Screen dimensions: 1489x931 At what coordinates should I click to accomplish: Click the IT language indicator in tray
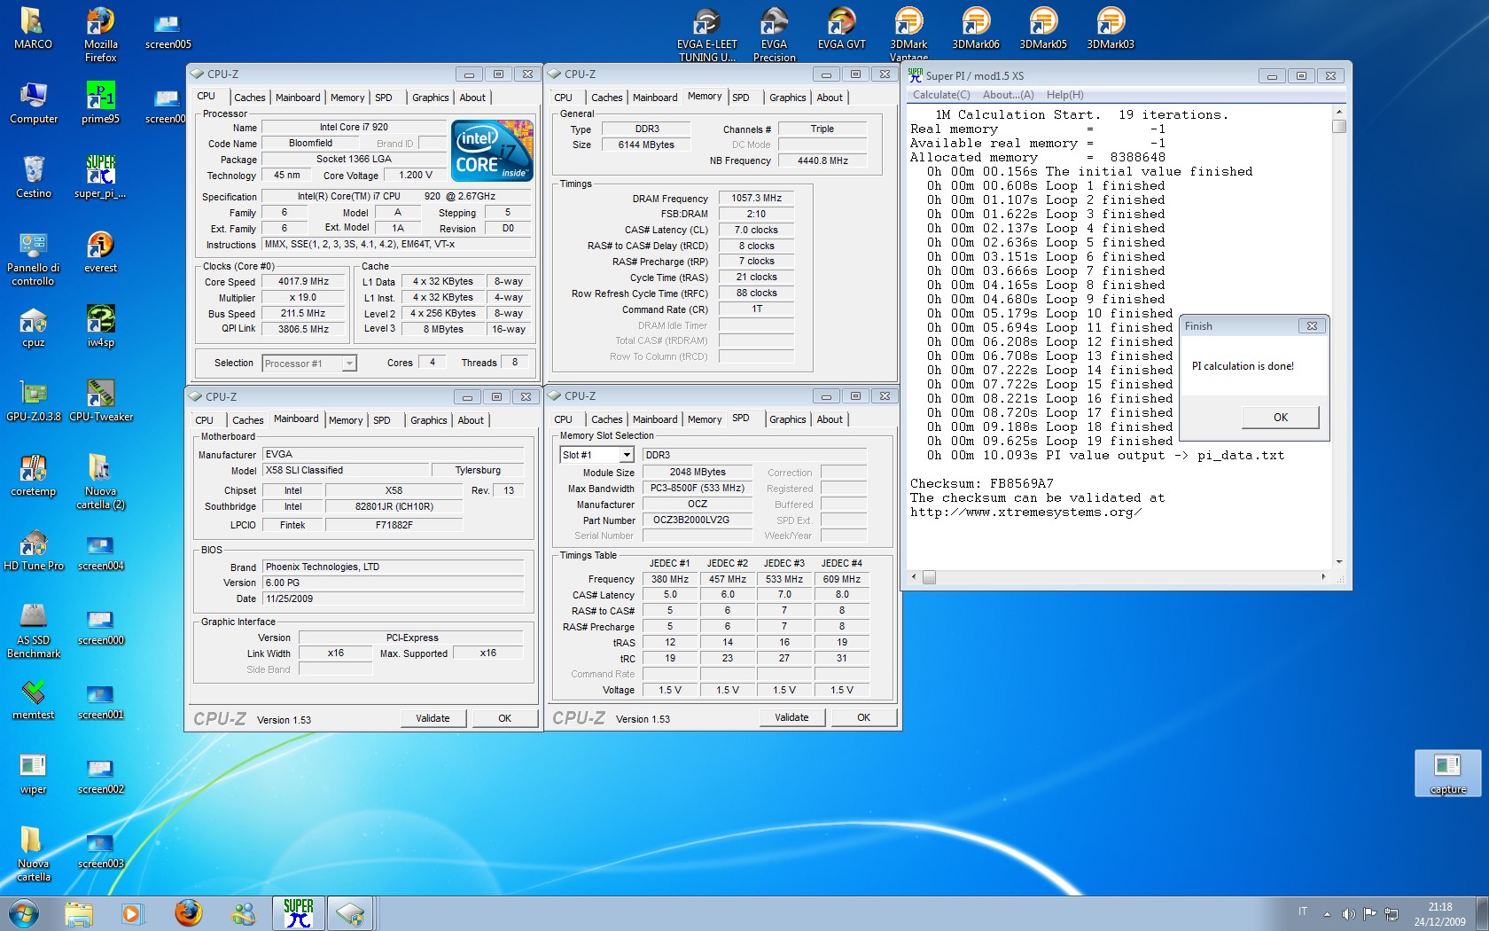coord(1303,911)
